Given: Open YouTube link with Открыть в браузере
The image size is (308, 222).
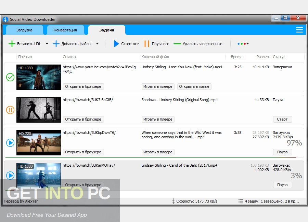Looking at the screenshot, I should (83, 86).
